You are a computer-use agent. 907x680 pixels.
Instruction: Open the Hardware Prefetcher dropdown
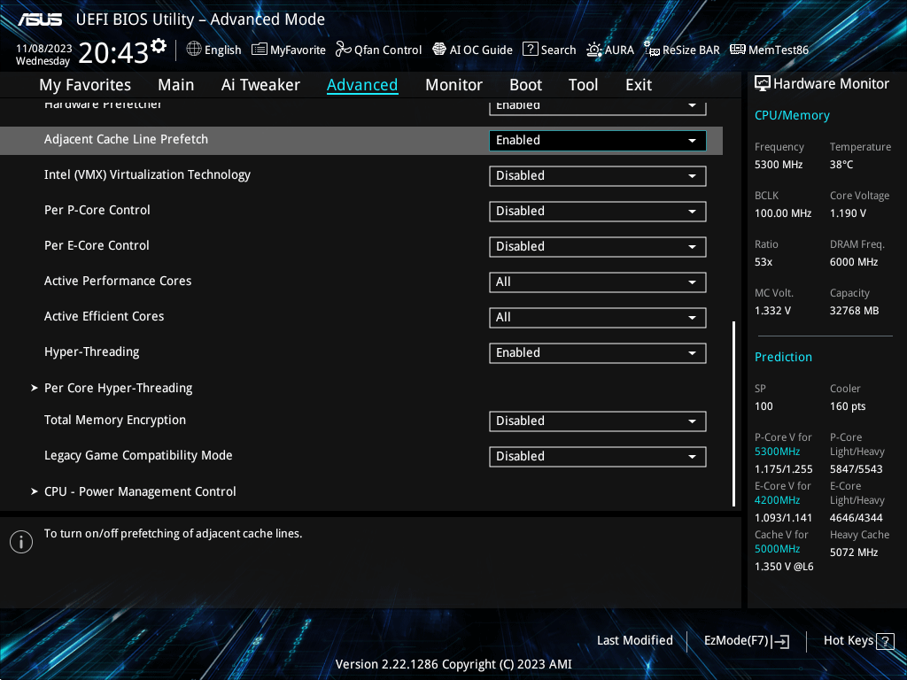point(598,107)
